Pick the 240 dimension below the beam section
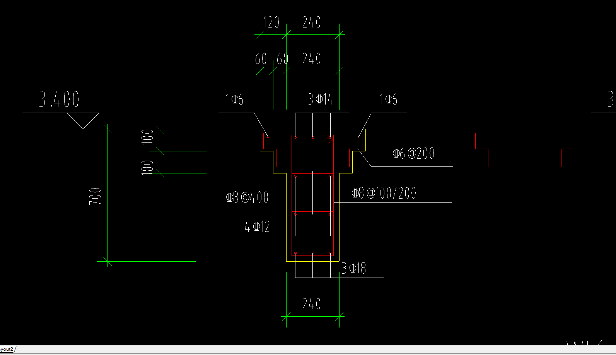The height and width of the screenshot is (355, 616). pyautogui.click(x=312, y=304)
